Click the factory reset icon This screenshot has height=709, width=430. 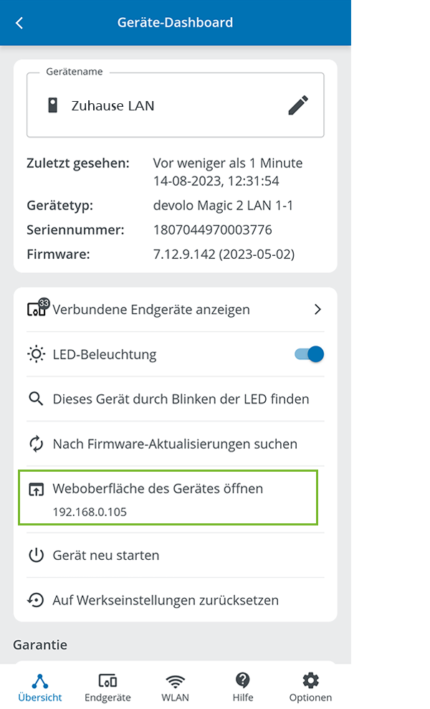(x=36, y=600)
